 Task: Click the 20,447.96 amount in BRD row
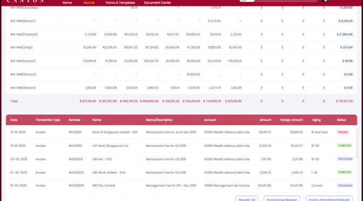click(264, 186)
